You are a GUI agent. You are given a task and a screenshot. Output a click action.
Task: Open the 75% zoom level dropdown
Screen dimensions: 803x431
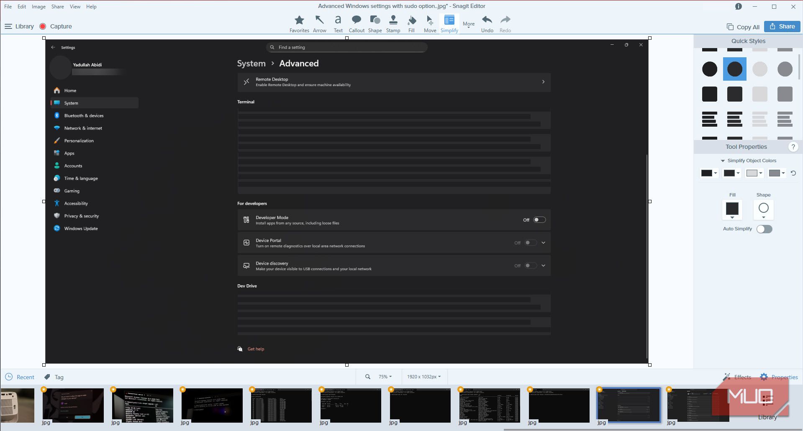pyautogui.click(x=385, y=377)
